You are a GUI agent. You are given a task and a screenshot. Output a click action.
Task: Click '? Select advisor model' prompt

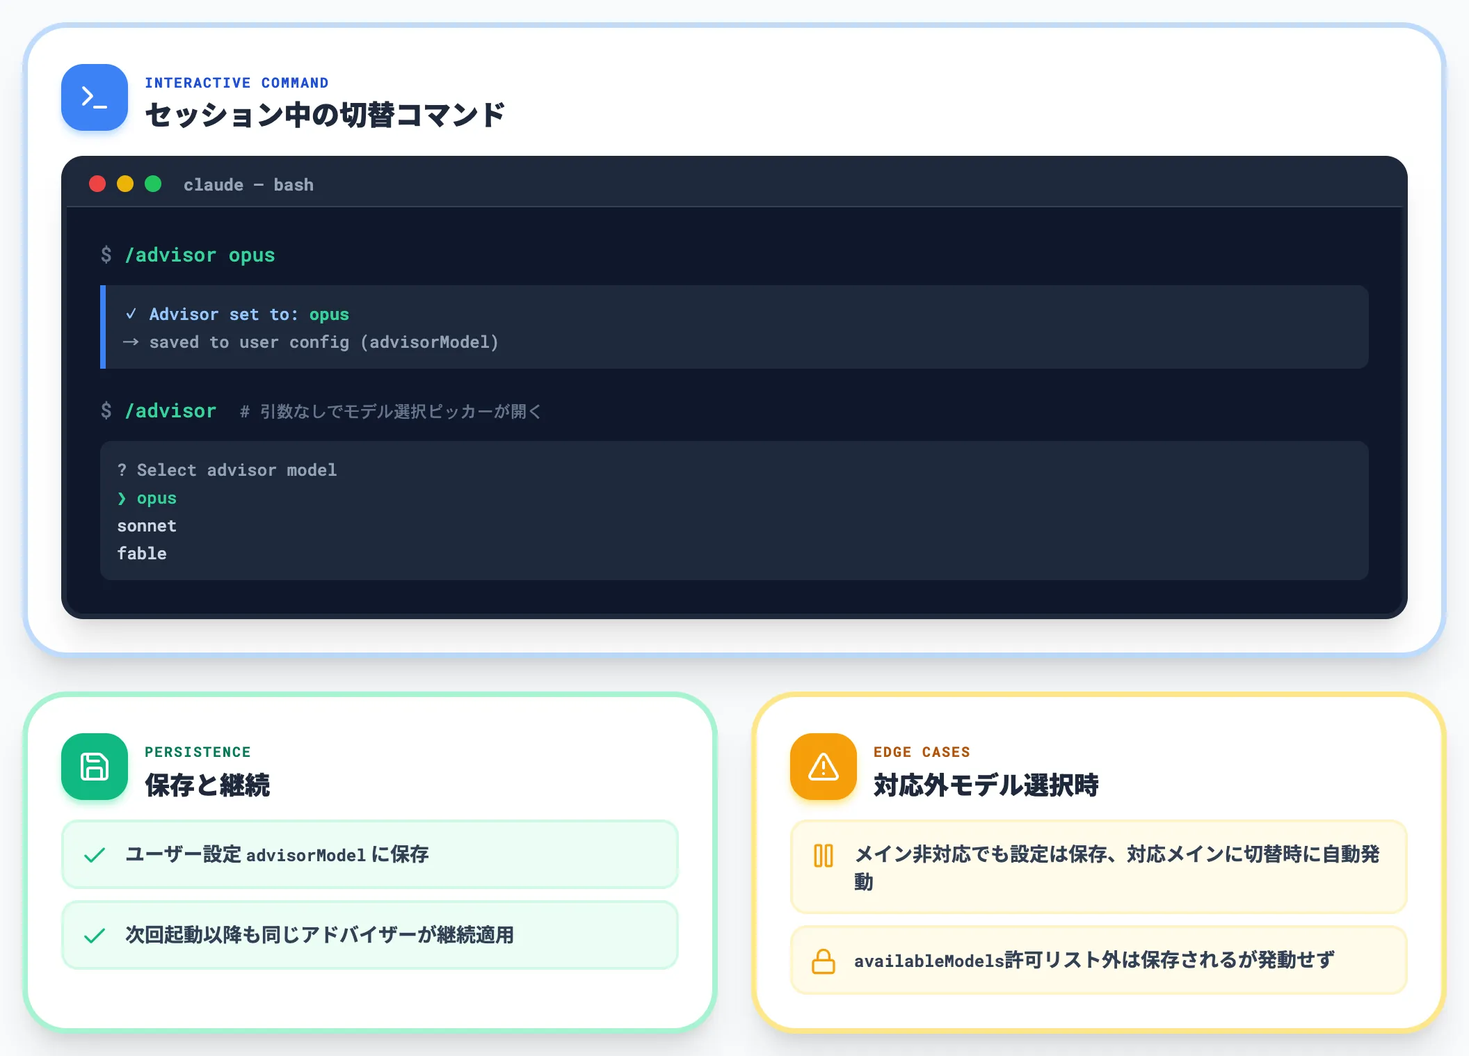click(227, 470)
